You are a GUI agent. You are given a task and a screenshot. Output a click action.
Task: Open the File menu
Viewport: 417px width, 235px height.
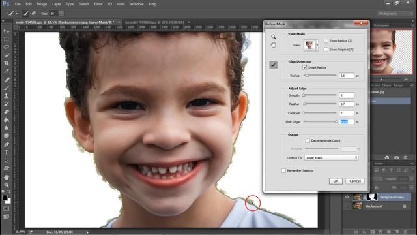(18, 4)
